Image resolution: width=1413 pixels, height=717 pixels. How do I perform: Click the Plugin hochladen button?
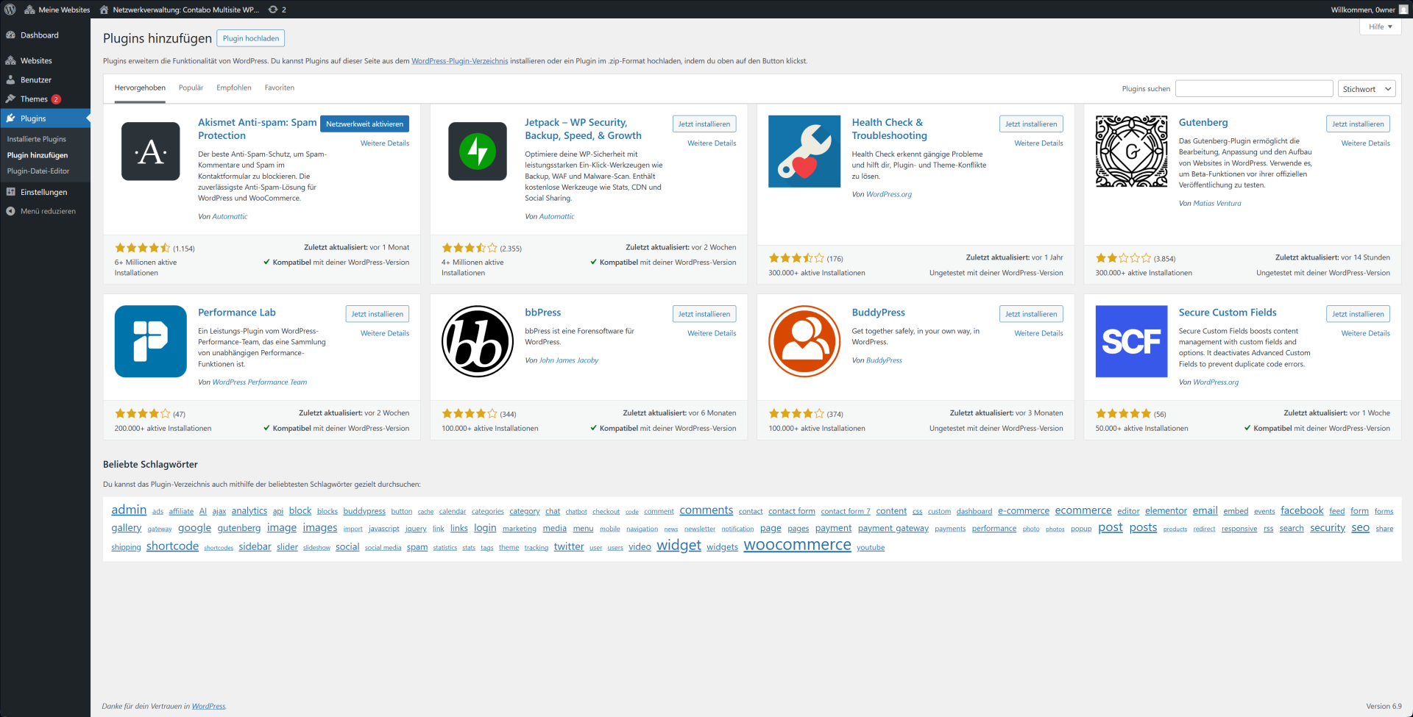pyautogui.click(x=250, y=38)
